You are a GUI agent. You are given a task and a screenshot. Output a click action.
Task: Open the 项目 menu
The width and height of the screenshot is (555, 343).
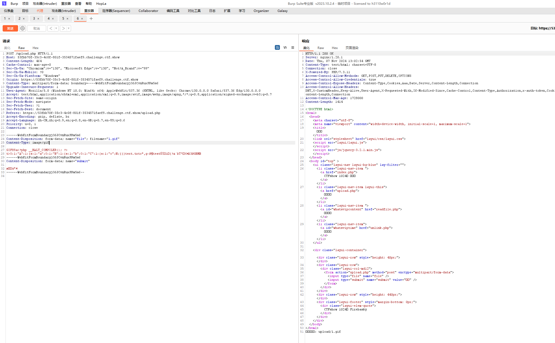click(x=25, y=3)
